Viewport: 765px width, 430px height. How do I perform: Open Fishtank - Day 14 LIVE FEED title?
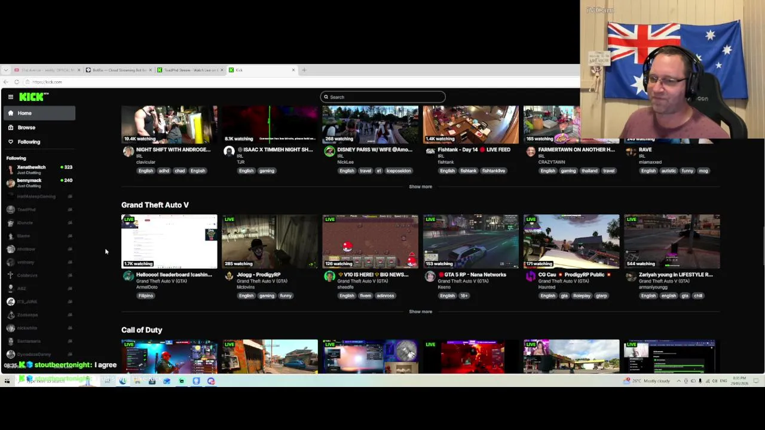(x=474, y=149)
